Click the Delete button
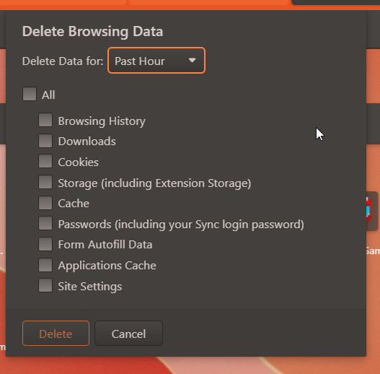 coord(56,334)
